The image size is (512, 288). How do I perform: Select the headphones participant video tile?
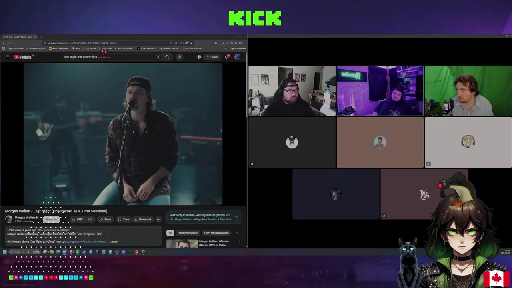click(292, 91)
